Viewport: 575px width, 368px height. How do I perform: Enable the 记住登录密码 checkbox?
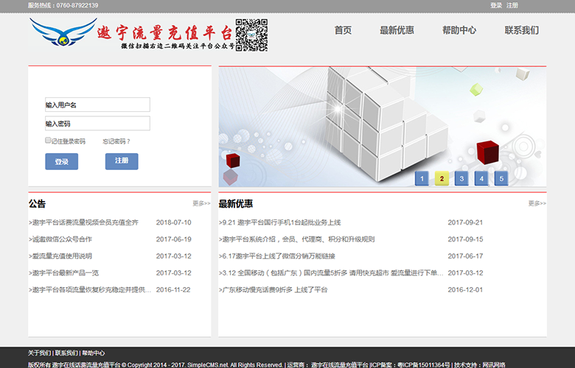(x=48, y=140)
